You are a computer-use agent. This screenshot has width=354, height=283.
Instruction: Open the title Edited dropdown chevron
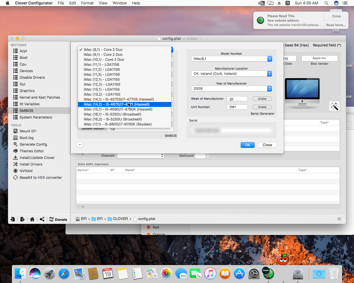[200, 38]
